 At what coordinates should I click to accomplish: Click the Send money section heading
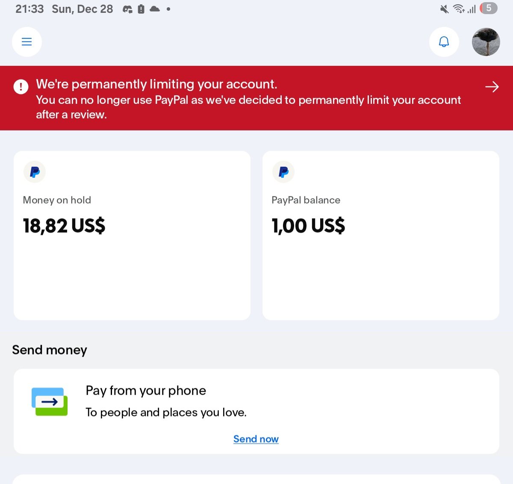pyautogui.click(x=50, y=350)
